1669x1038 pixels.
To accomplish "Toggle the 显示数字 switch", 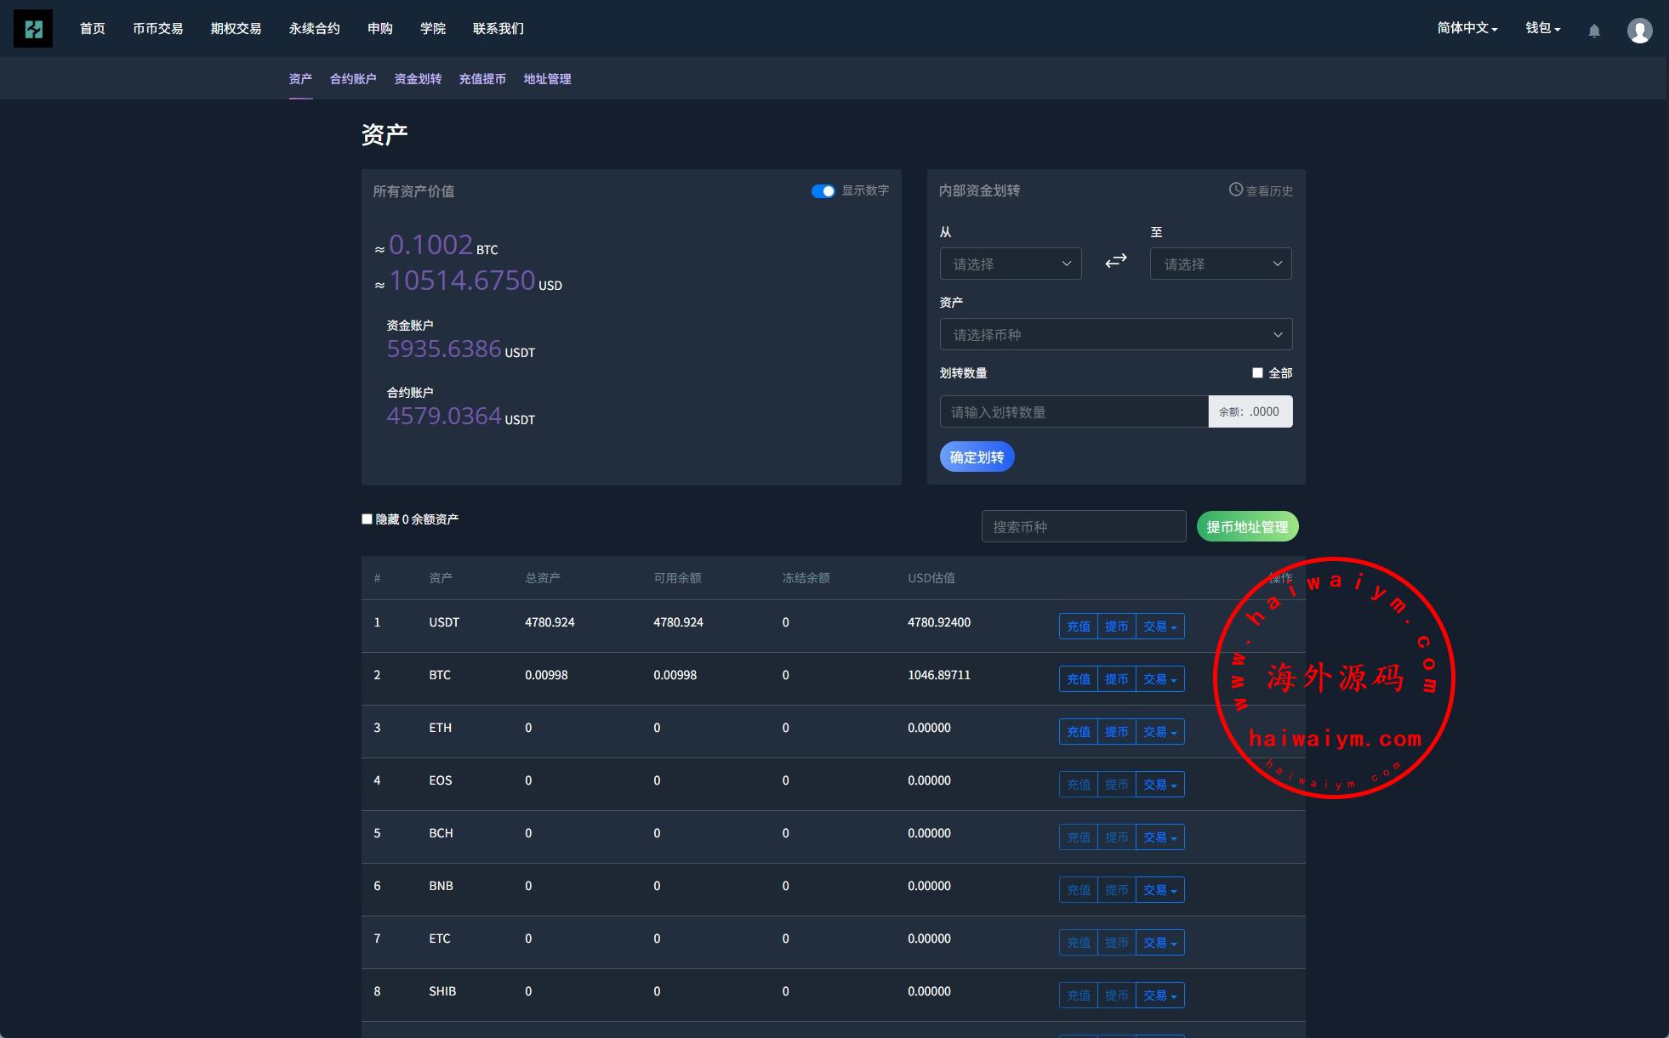I will click(x=823, y=191).
